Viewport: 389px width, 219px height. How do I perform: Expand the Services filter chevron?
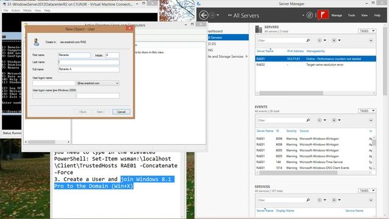[x=371, y=200]
